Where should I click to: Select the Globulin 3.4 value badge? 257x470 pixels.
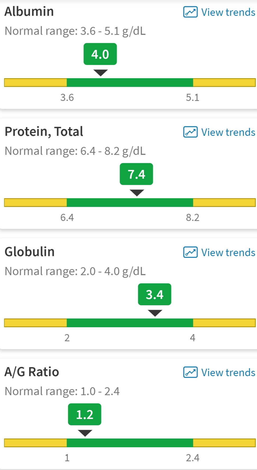click(155, 294)
